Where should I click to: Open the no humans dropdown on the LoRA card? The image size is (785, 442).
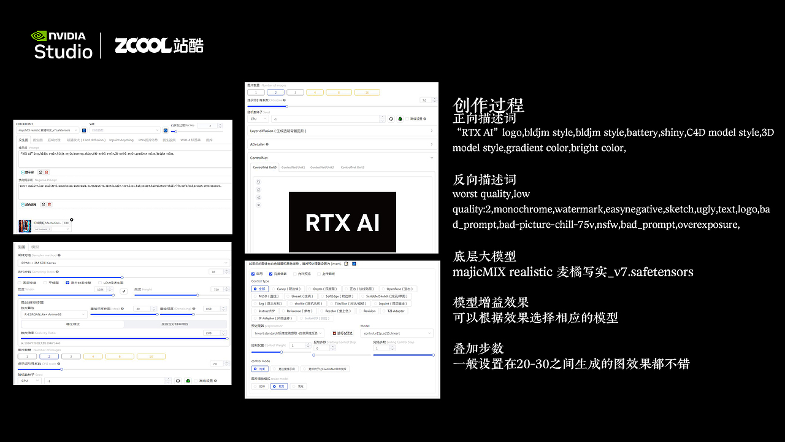52,229
